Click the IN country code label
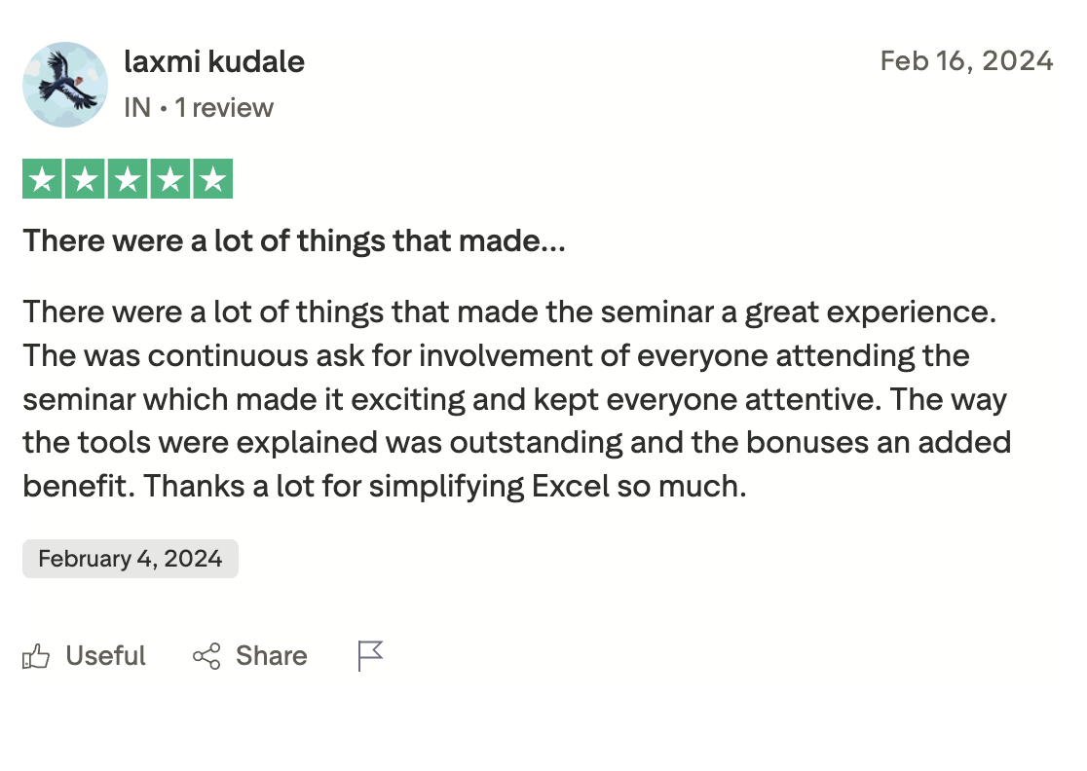The width and height of the screenshot is (1087, 771). pyautogui.click(x=137, y=107)
